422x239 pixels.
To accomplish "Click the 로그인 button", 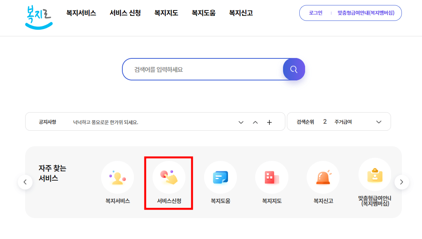I will (x=314, y=13).
